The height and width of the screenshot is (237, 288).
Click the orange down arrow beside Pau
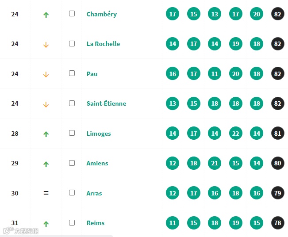tap(46, 75)
